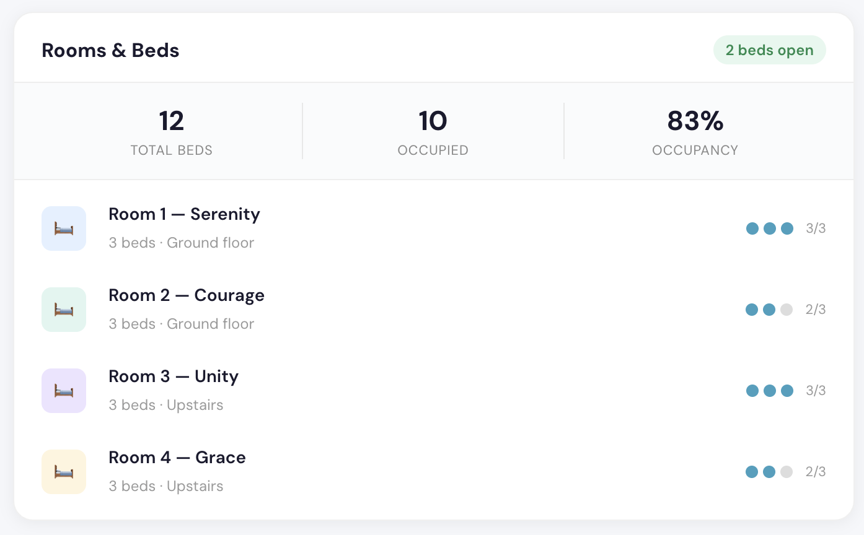Click the first occupied dot for Serenity

point(752,228)
